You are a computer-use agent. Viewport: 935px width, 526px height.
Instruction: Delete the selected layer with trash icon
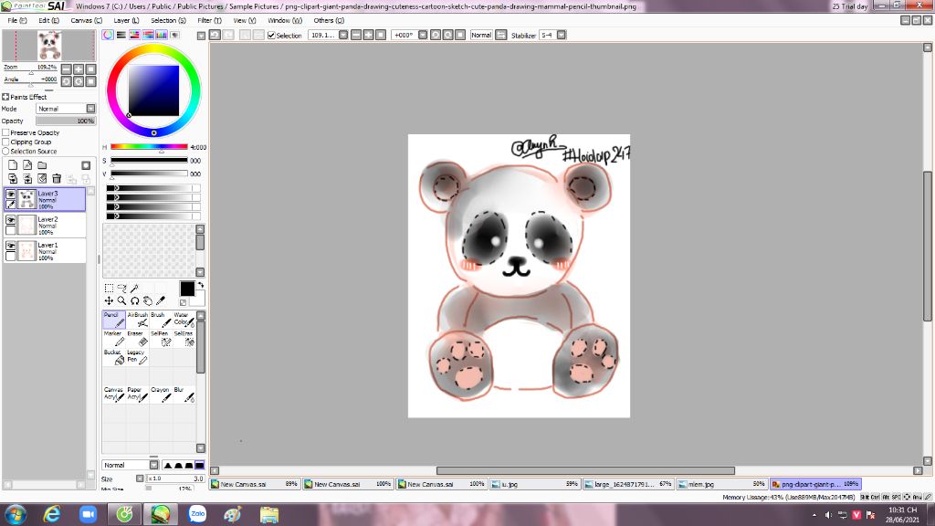pos(57,178)
